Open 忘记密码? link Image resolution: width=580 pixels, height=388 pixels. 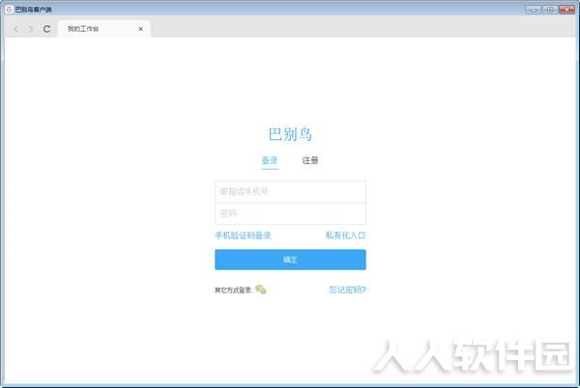(x=347, y=290)
